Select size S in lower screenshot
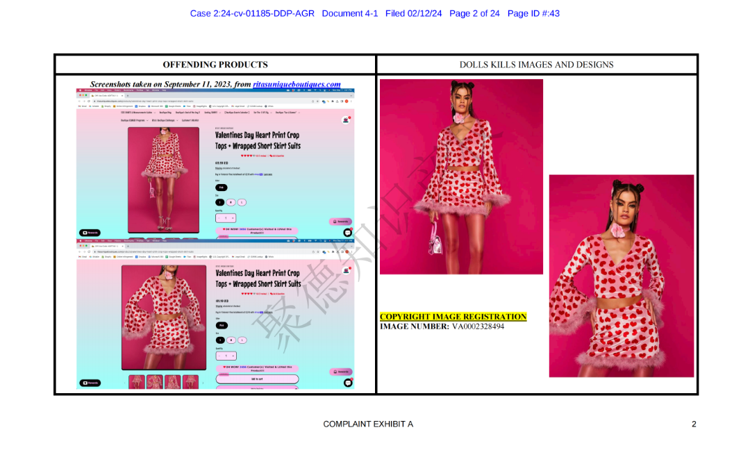 pyautogui.click(x=220, y=340)
